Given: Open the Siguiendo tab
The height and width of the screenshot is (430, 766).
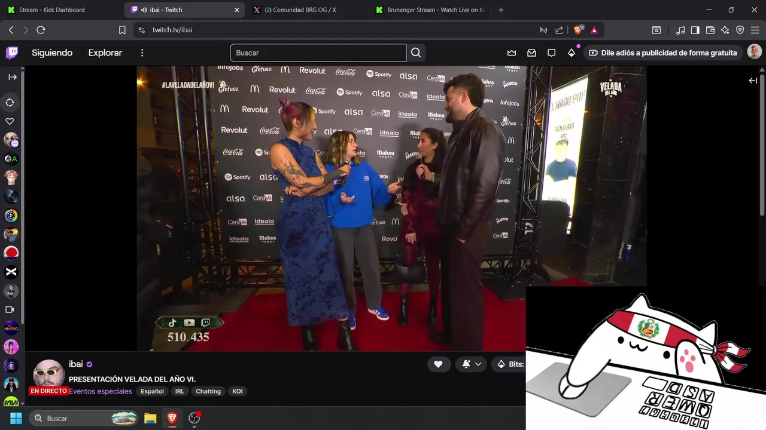Looking at the screenshot, I should click(52, 53).
